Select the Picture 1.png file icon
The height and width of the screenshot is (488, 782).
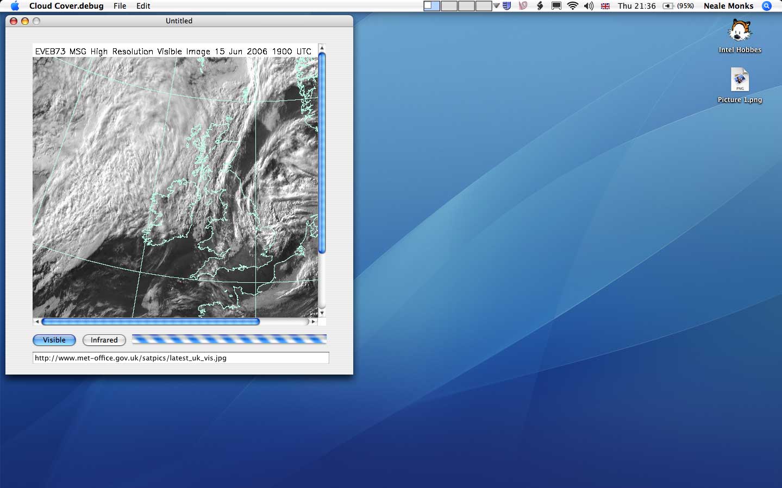pos(740,80)
